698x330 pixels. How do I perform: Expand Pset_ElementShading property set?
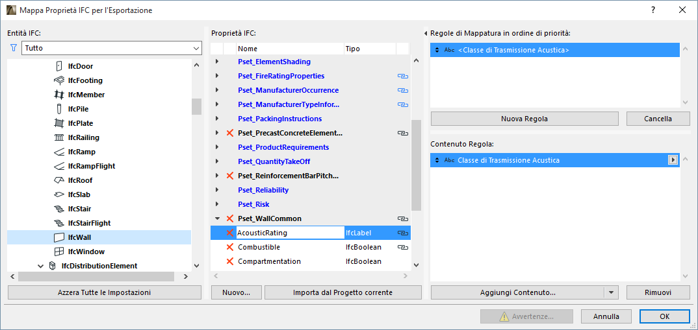(217, 62)
